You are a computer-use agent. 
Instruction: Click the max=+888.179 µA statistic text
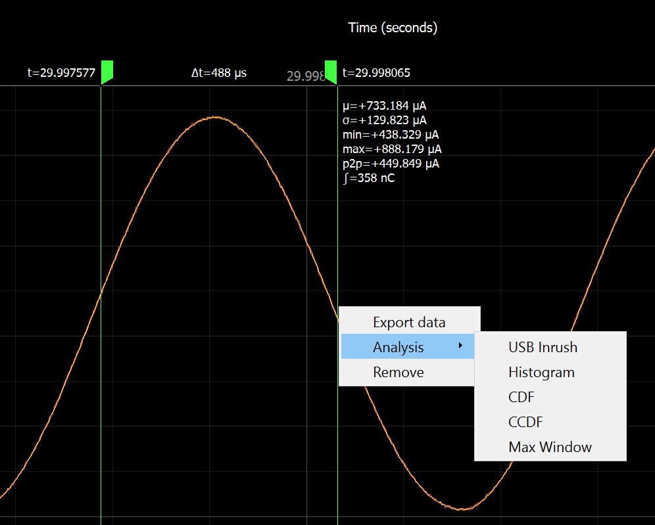392,149
